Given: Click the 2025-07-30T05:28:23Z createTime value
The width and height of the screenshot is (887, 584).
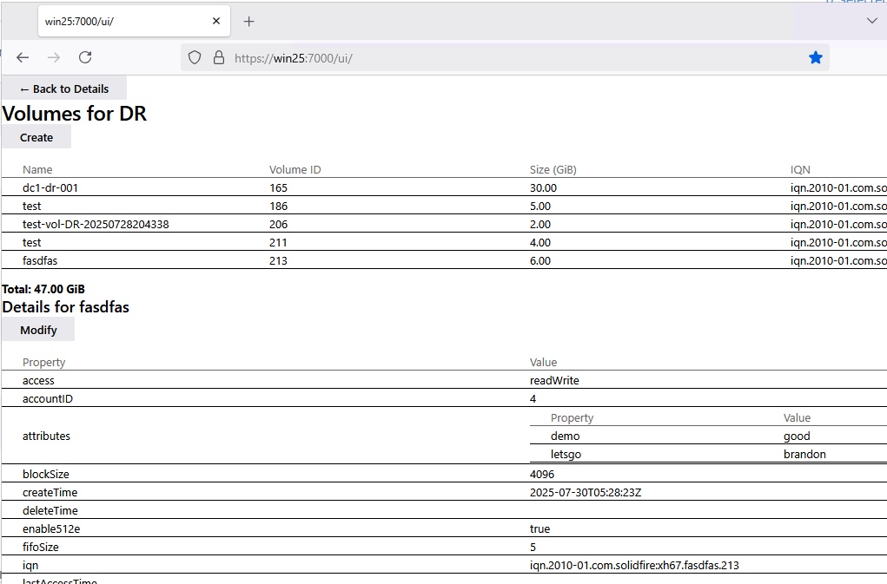Looking at the screenshot, I should (x=586, y=492).
